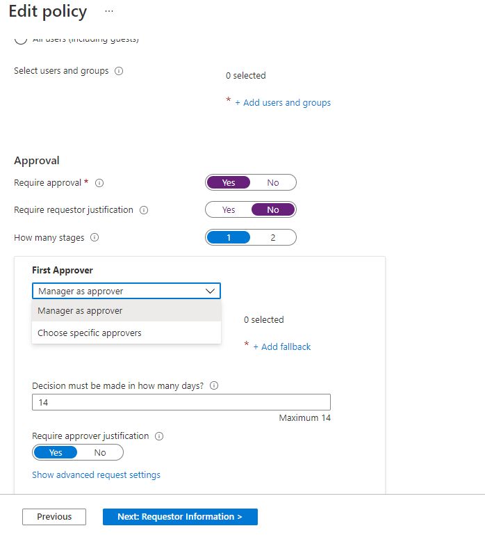Click the Add fallback link
Image resolution: width=485 pixels, height=535 pixels.
point(281,347)
